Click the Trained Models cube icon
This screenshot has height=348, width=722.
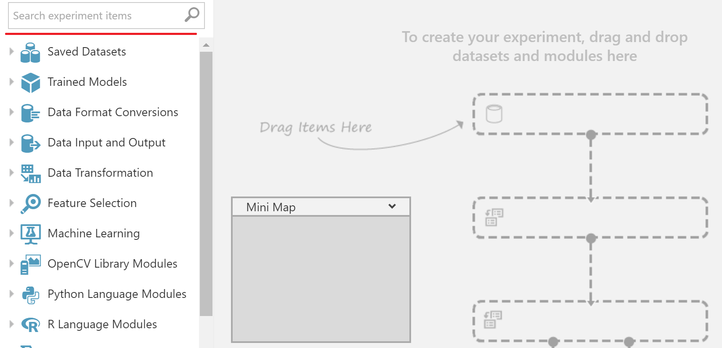30,82
